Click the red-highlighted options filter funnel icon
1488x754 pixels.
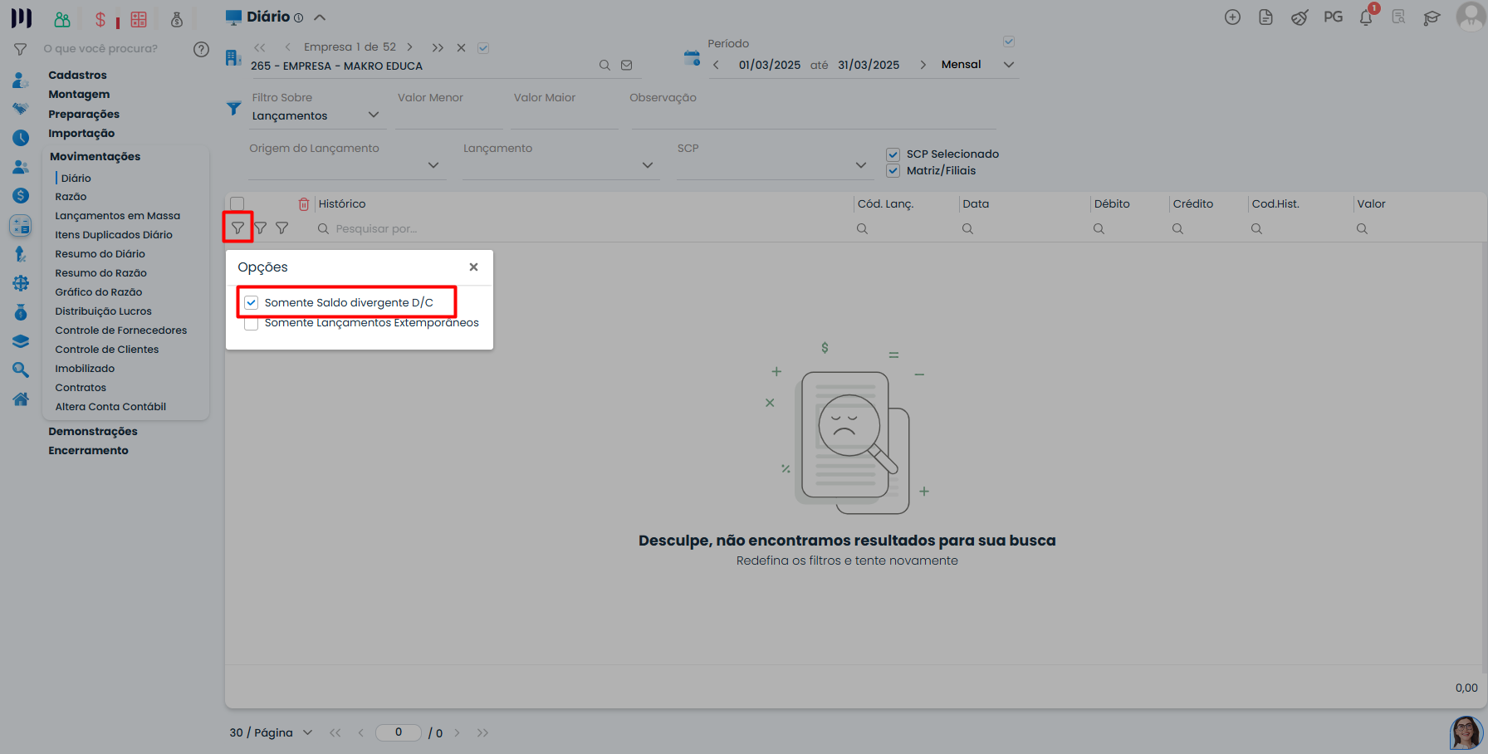[x=237, y=228]
